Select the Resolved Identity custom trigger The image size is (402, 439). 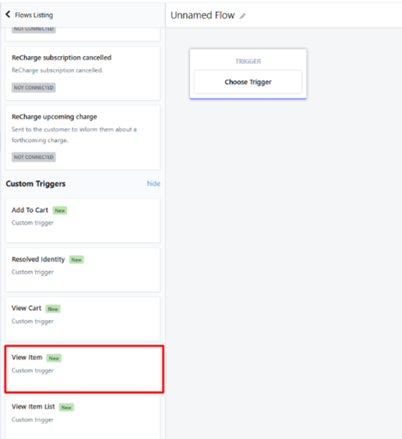point(83,270)
